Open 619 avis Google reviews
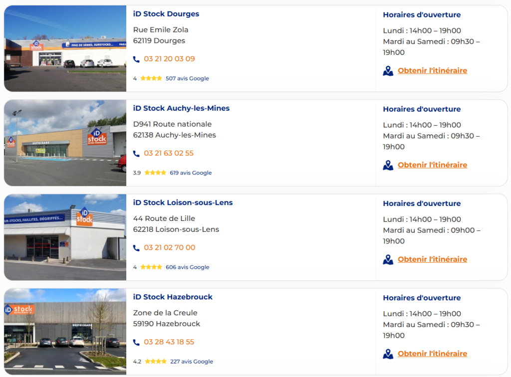511x377 pixels. tap(191, 173)
